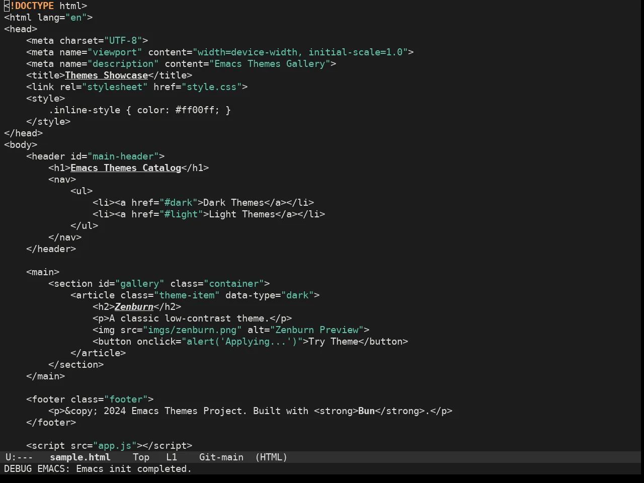Click the U:--- buffer status indicator
The width and height of the screenshot is (644, 483).
[19, 457]
